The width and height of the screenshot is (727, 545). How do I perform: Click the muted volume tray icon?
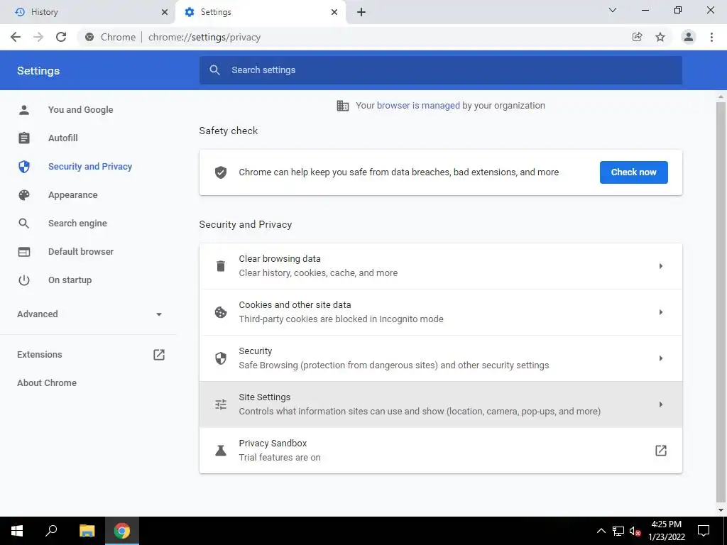pyautogui.click(x=635, y=531)
